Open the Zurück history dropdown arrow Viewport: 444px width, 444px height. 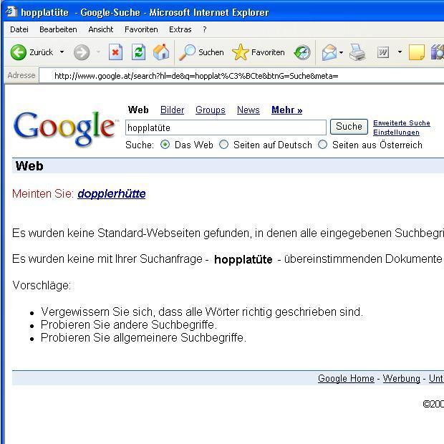[62, 52]
